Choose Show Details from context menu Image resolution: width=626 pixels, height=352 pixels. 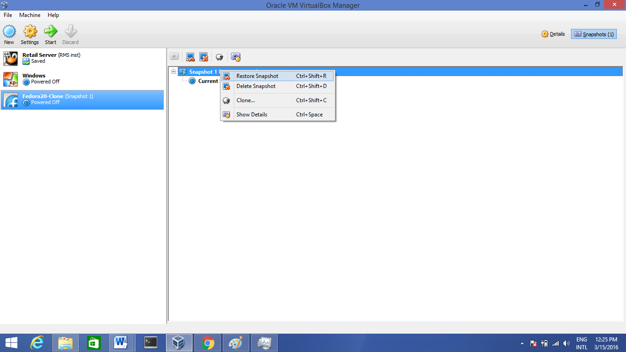pos(278,115)
